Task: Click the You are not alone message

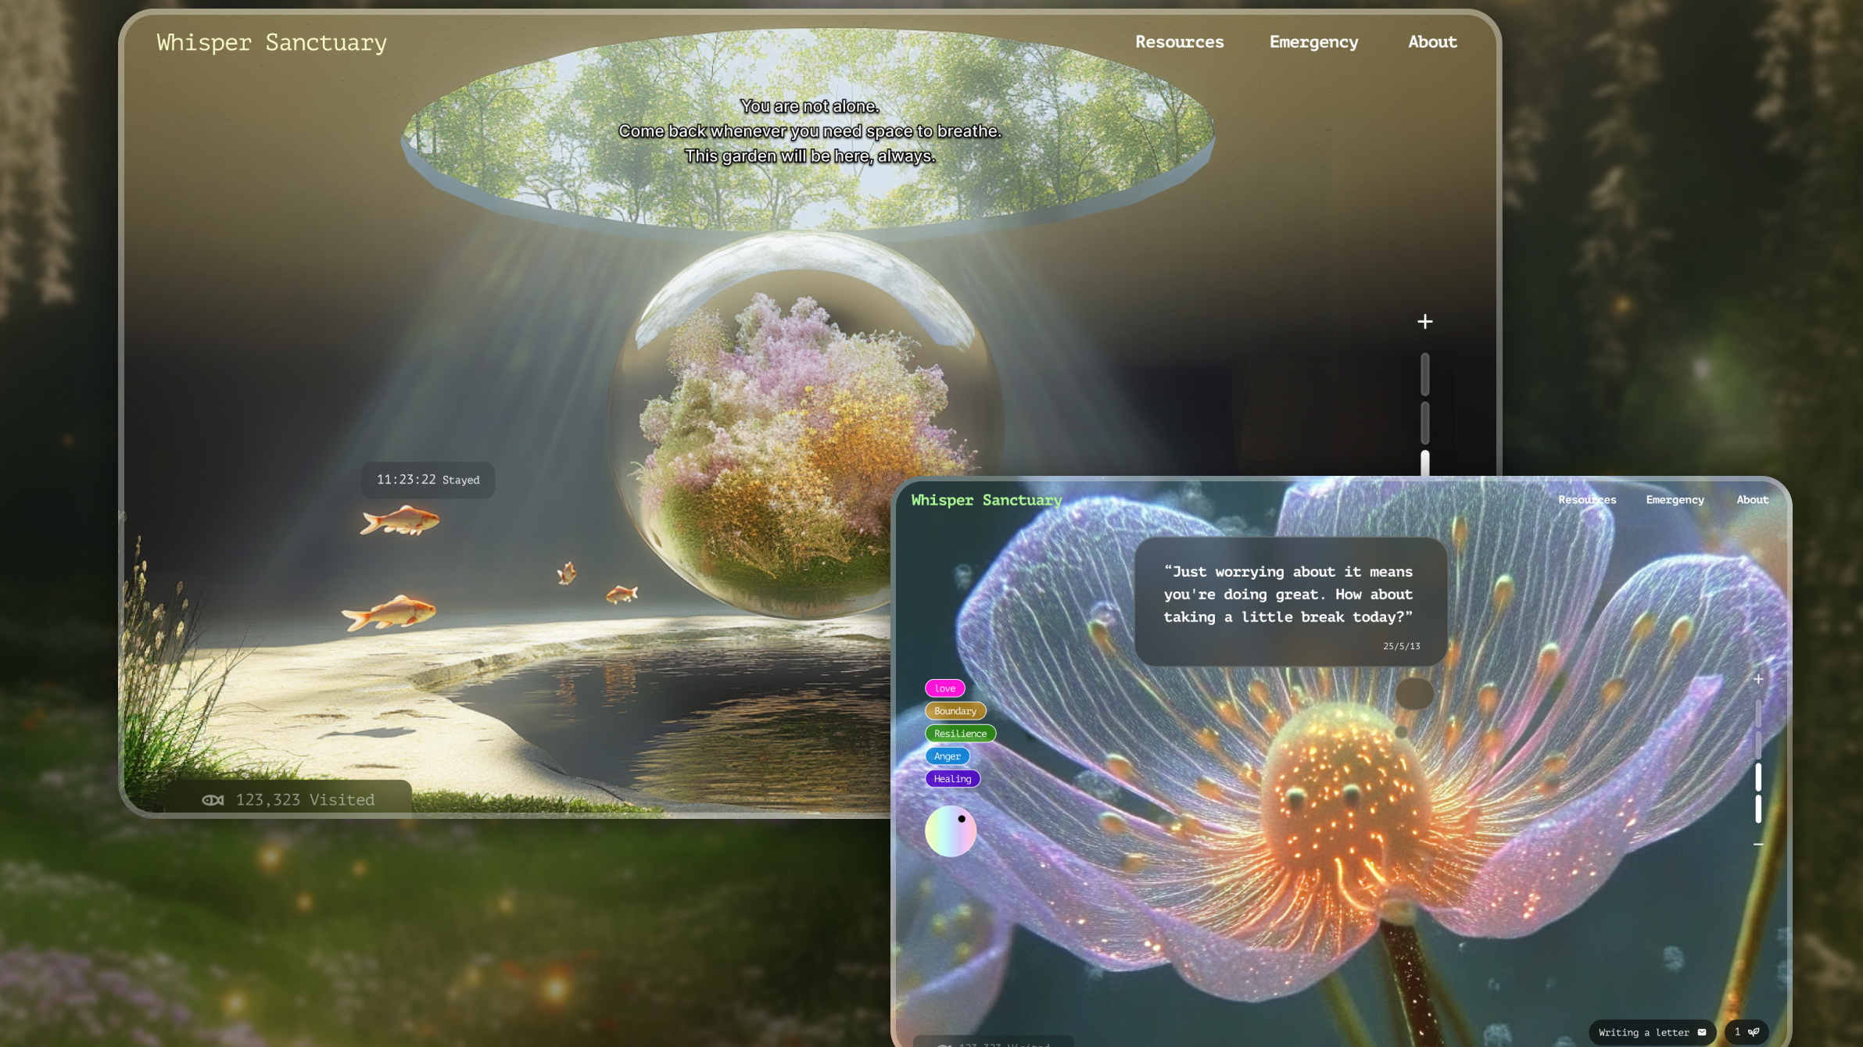Action: 809,131
